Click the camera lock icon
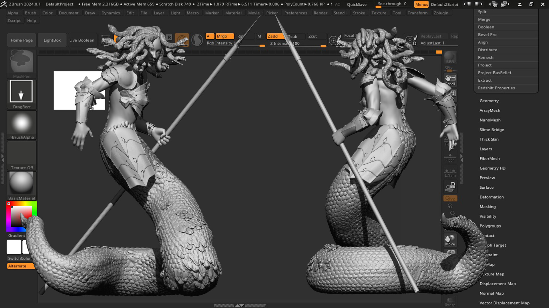549x308 pixels. (450, 187)
